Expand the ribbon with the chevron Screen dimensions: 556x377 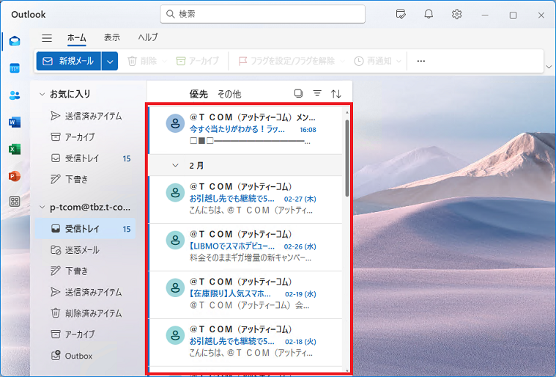point(549,67)
